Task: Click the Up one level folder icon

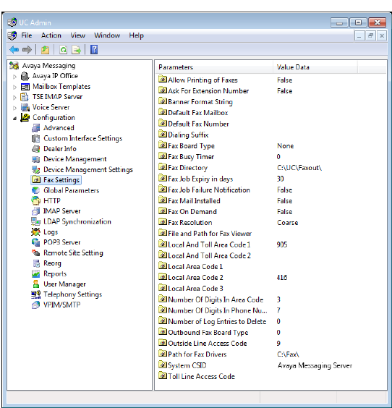Action: pos(46,49)
